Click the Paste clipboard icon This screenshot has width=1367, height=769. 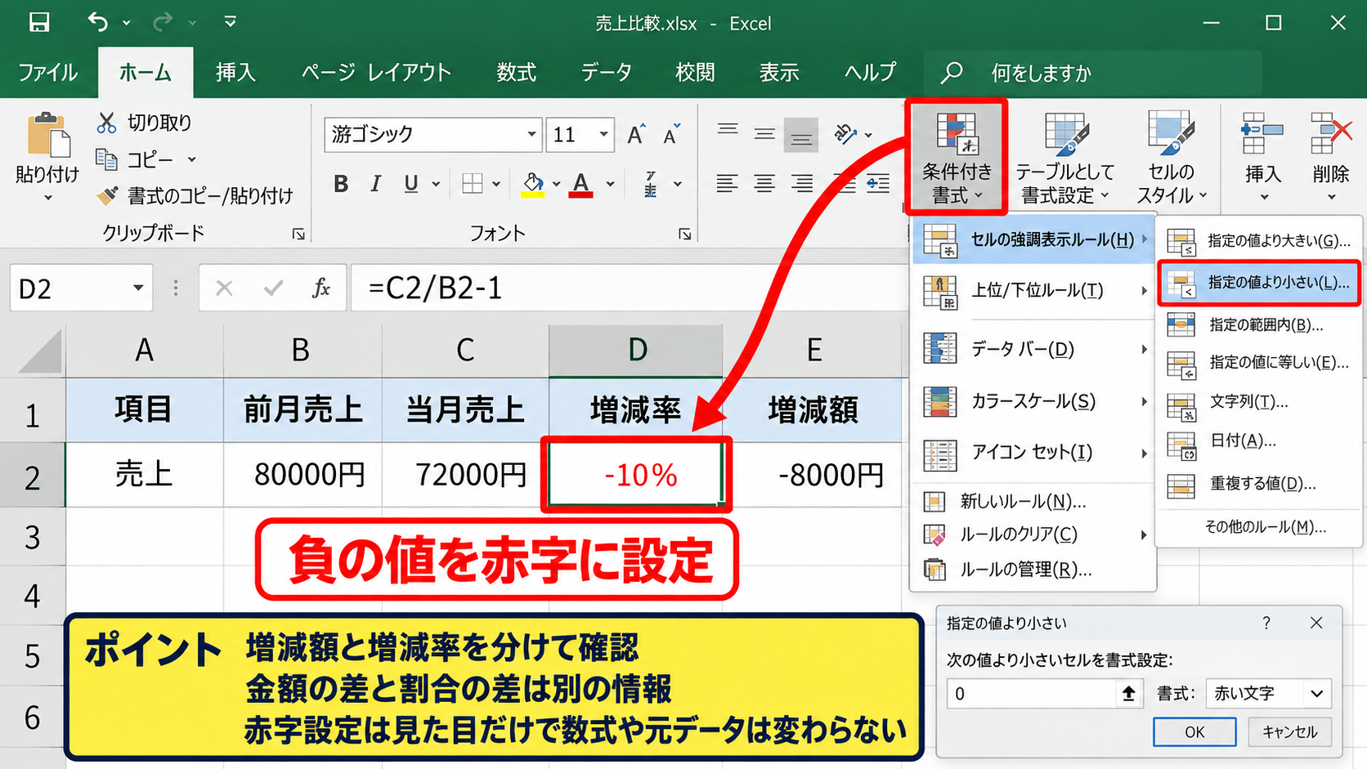[x=47, y=135]
